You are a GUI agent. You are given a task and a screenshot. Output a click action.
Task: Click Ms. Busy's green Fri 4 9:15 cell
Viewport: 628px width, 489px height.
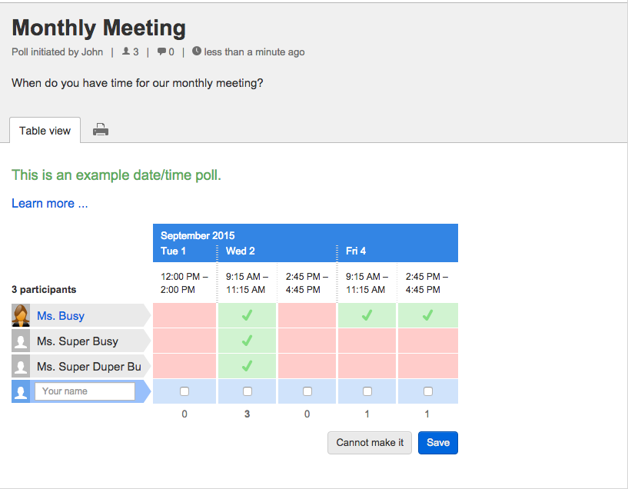(x=367, y=315)
